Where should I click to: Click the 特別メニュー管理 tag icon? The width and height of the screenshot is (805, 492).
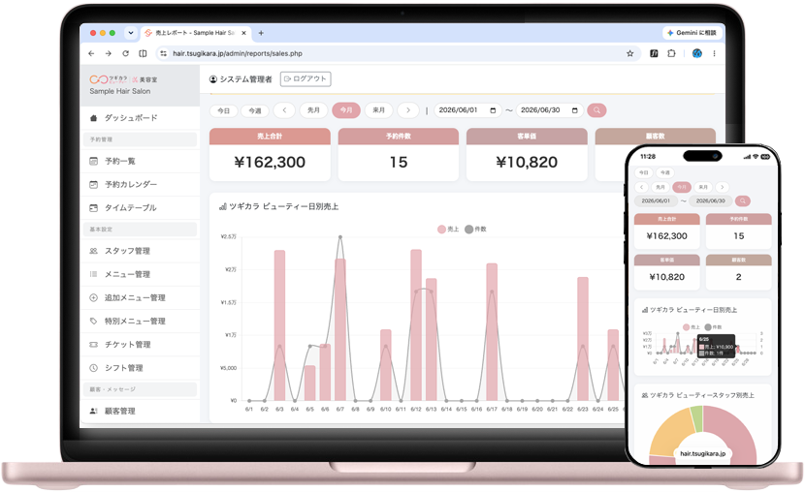93,321
